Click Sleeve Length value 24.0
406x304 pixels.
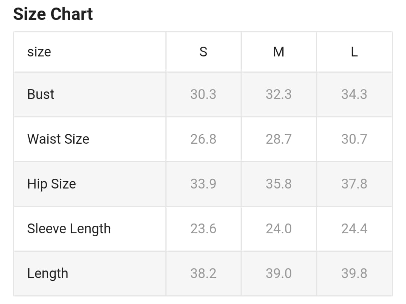[x=279, y=228]
